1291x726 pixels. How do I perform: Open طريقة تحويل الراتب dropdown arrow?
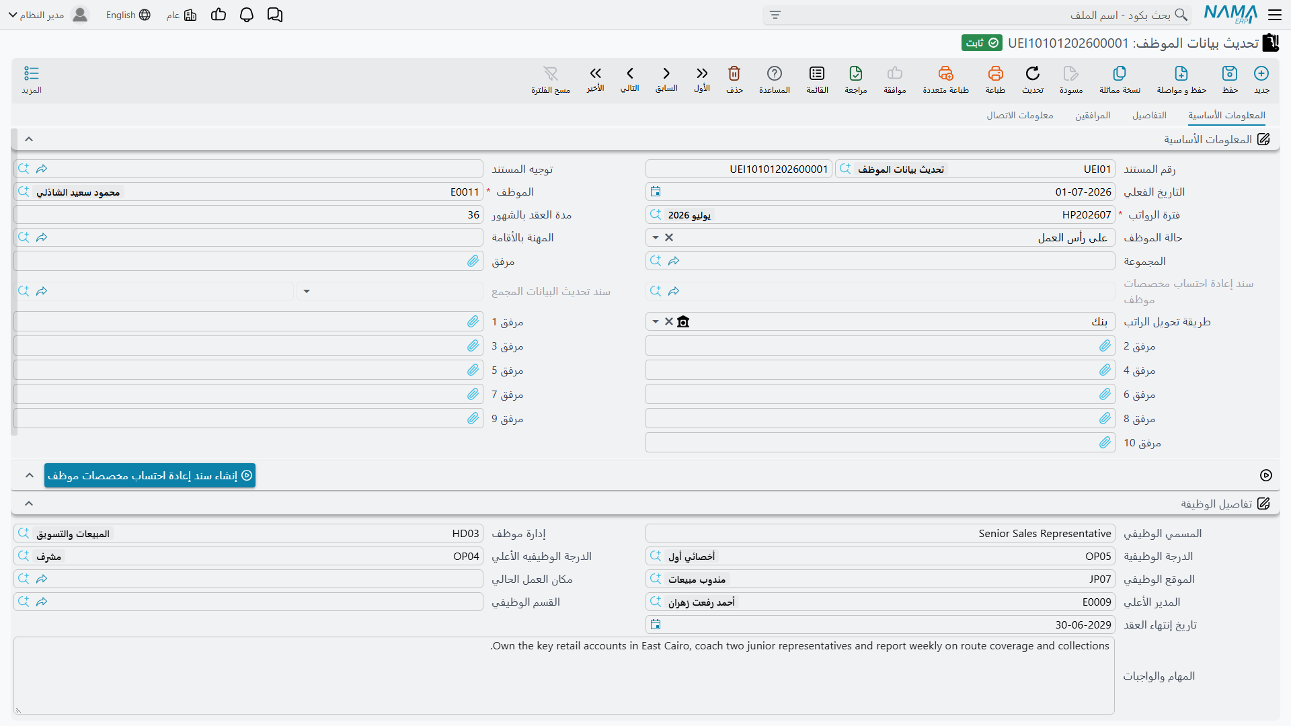656,322
